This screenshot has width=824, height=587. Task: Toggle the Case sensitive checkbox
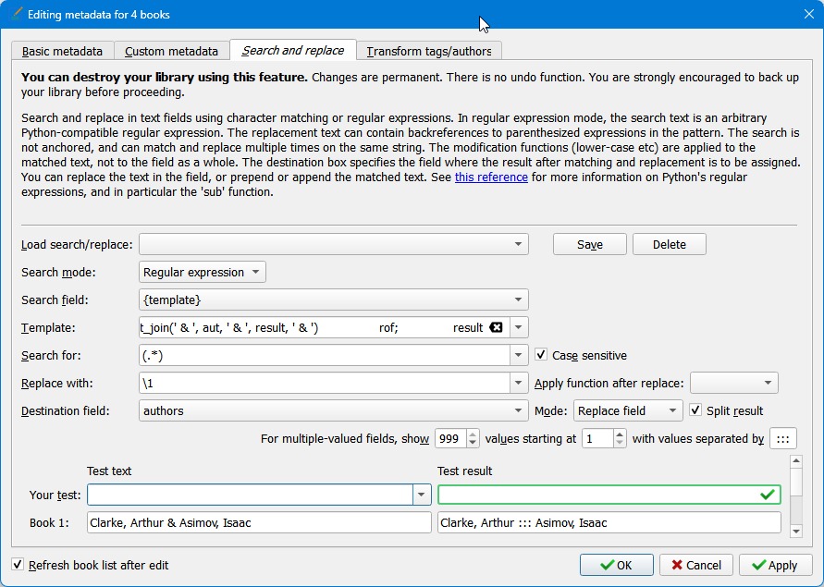542,355
